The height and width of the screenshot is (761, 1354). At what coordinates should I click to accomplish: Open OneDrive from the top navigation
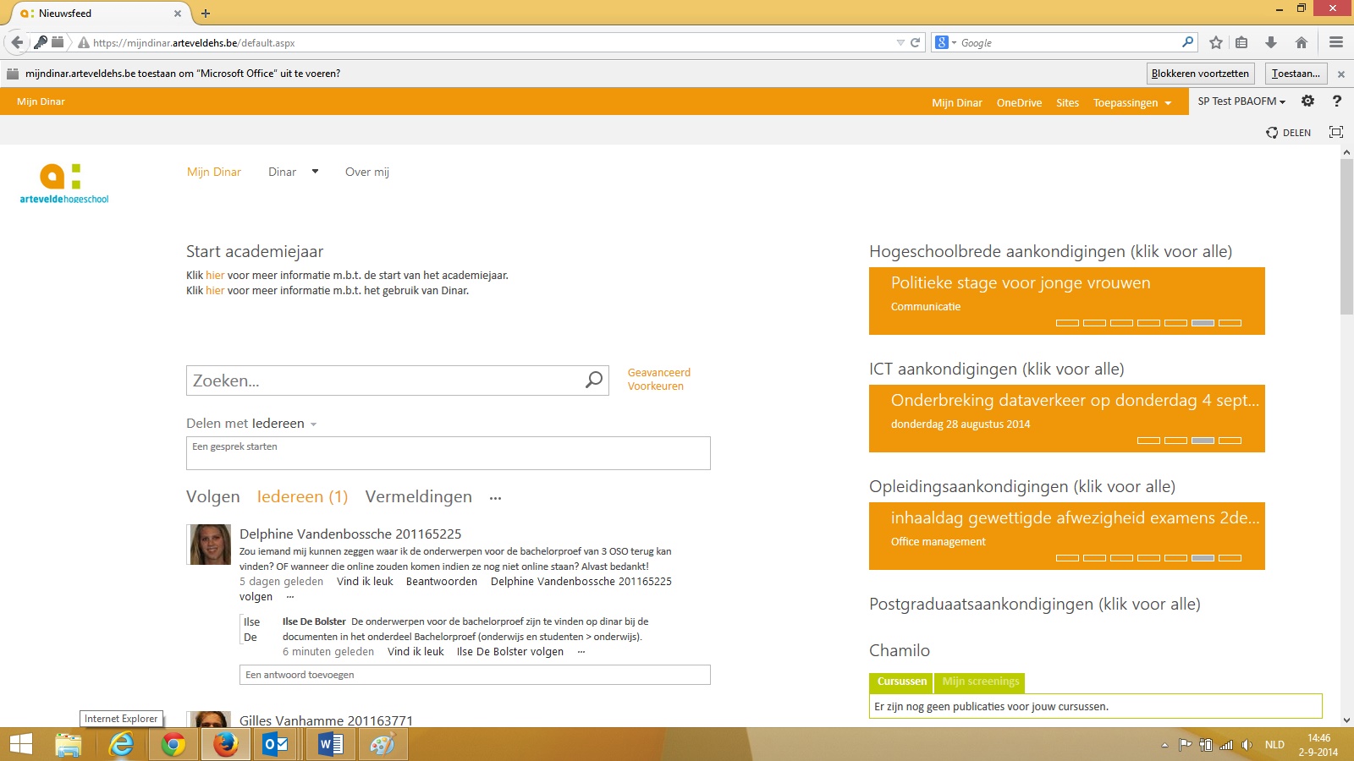point(1019,102)
